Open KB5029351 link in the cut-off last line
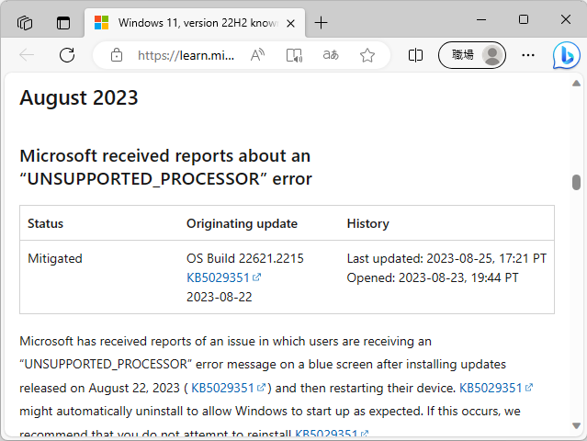The height and width of the screenshot is (441, 587). pyautogui.click(x=332, y=433)
